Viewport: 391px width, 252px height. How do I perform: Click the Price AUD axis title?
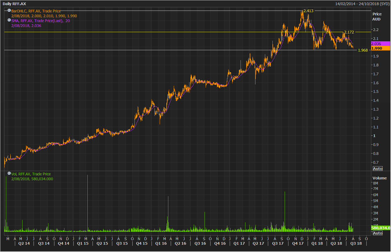click(x=377, y=16)
